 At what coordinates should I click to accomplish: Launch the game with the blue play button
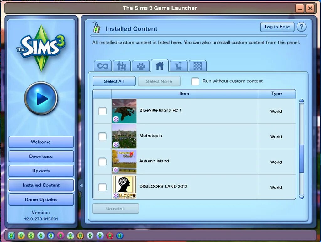tap(41, 98)
